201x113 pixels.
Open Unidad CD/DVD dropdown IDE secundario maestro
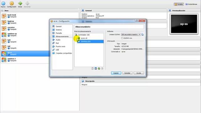pyautogui.click(x=131, y=35)
